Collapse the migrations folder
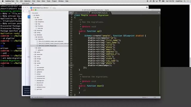The height and width of the screenshot is (107, 191). coord(35,39)
